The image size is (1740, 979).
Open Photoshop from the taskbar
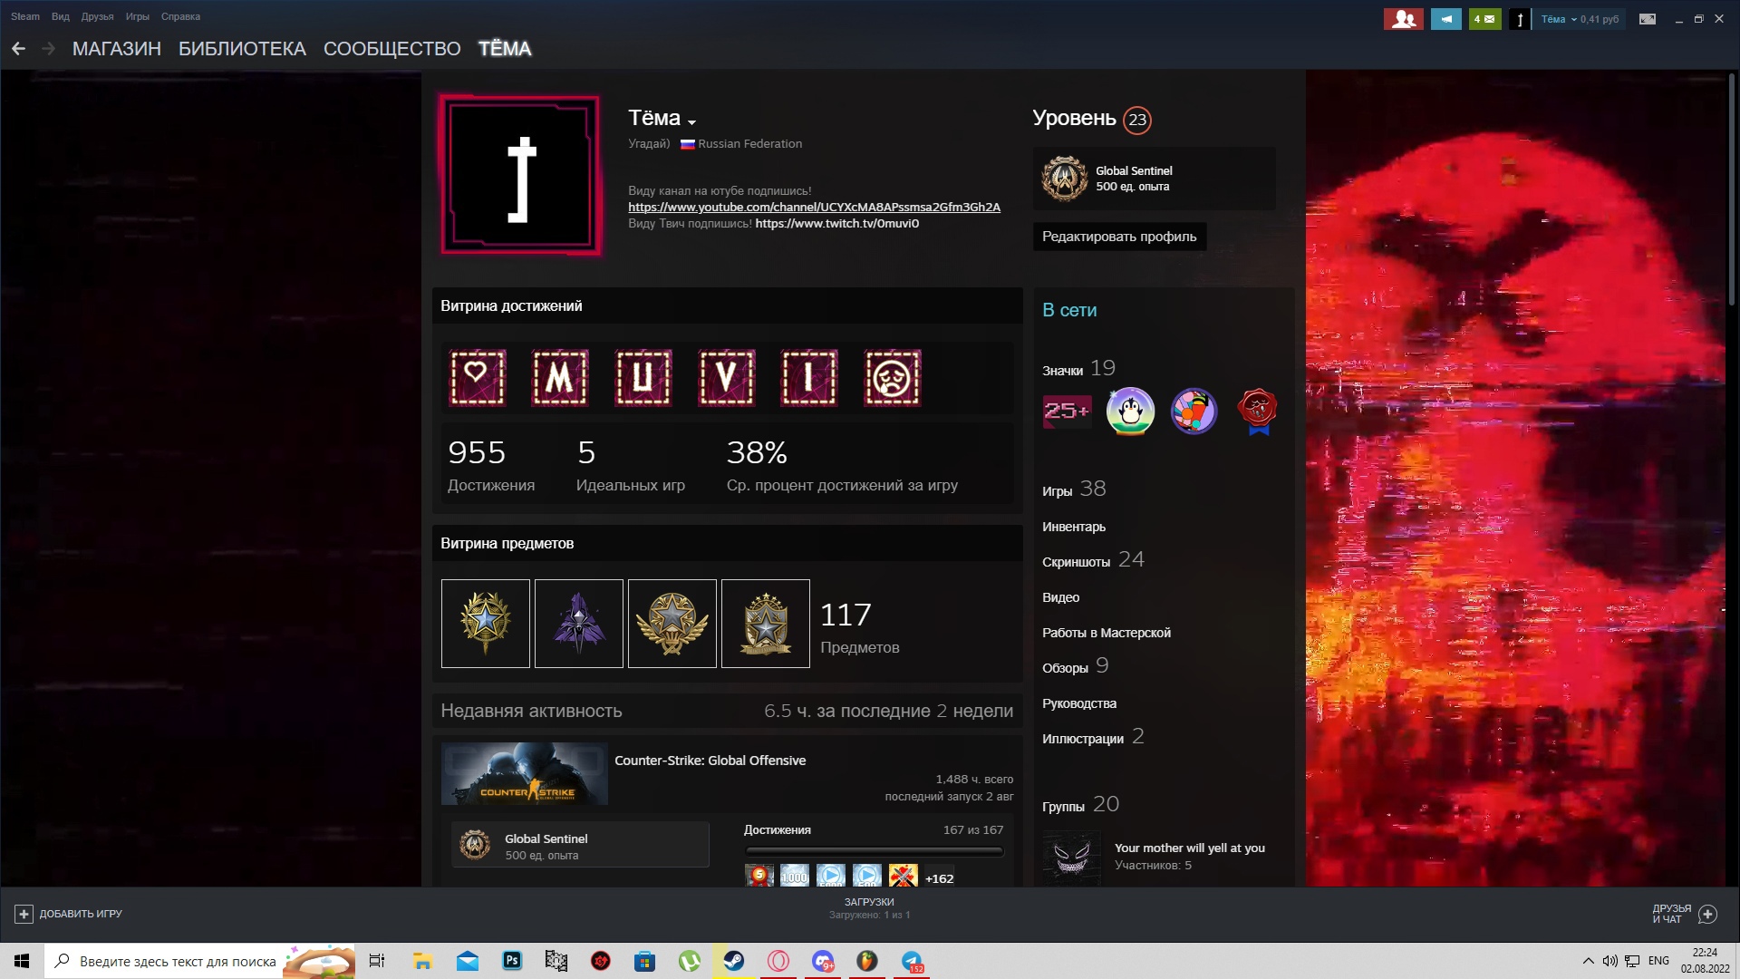click(x=512, y=961)
